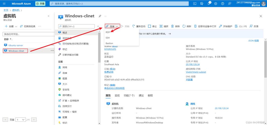Open the help question mark

[223, 3]
